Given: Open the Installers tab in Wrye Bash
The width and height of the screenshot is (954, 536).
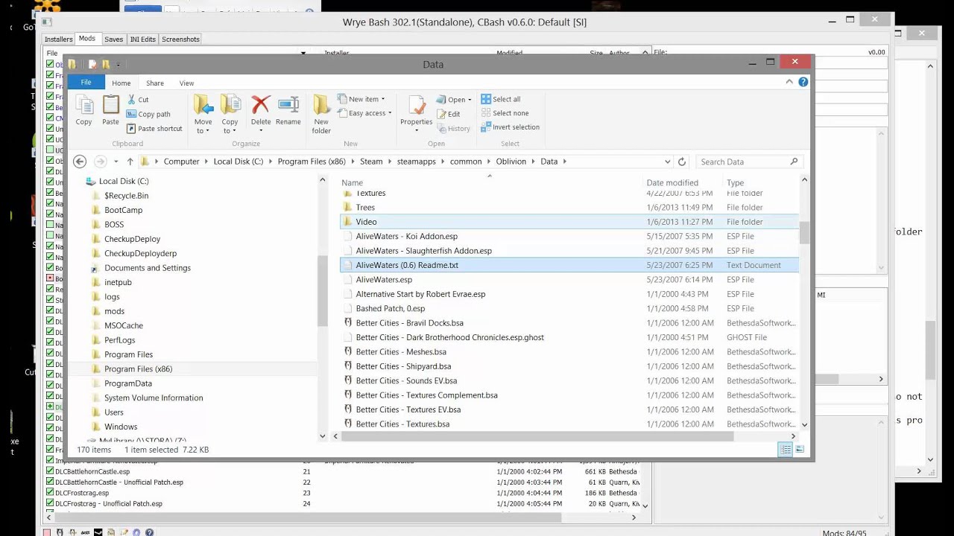Looking at the screenshot, I should click(x=59, y=39).
